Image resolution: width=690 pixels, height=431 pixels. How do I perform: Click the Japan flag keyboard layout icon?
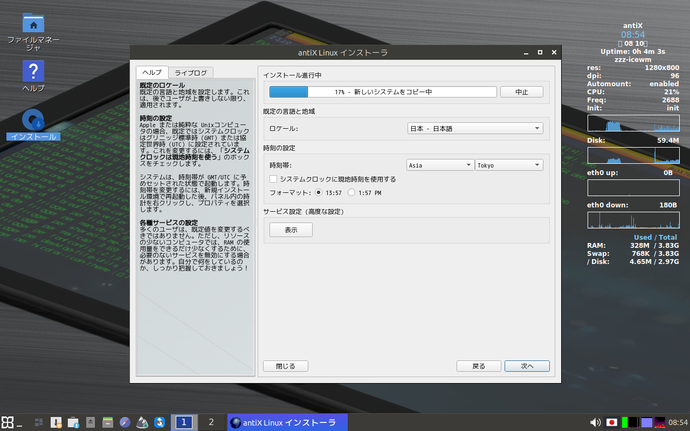pos(612,422)
